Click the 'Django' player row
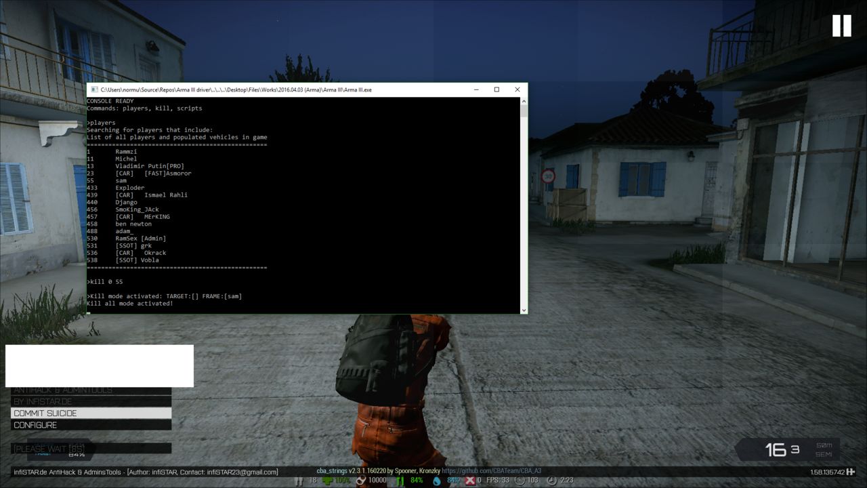Image resolution: width=867 pixels, height=488 pixels. [112, 202]
